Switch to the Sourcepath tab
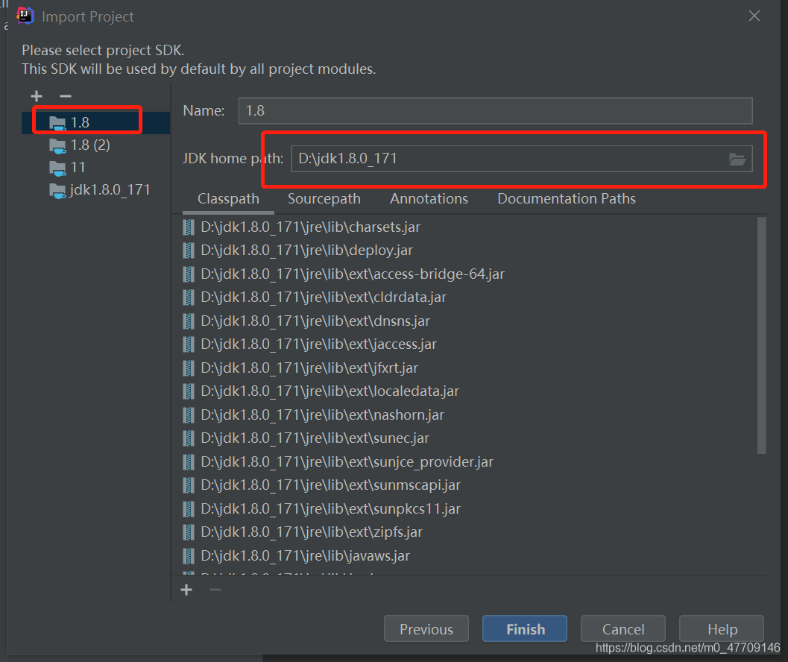Image resolution: width=788 pixels, height=662 pixels. tap(324, 199)
